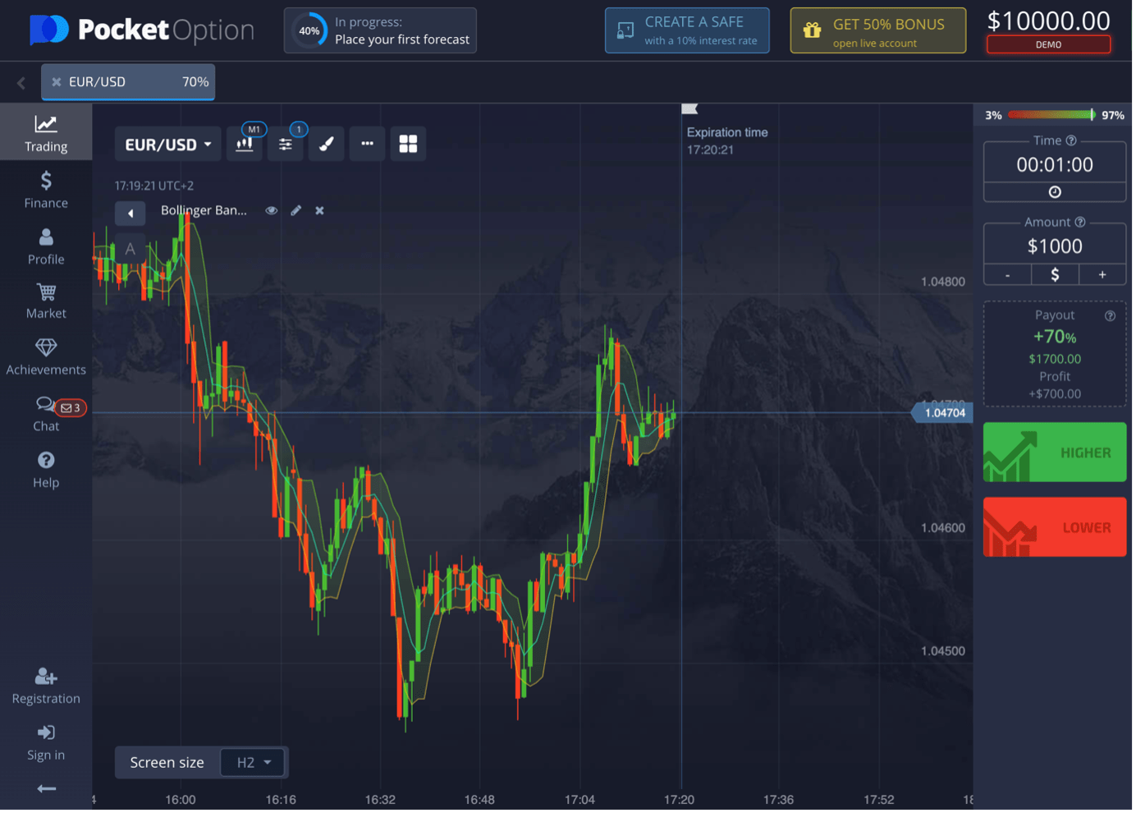Open the multi-chart grid layout icon
Viewport: 1136px width, 813px height.
(408, 144)
